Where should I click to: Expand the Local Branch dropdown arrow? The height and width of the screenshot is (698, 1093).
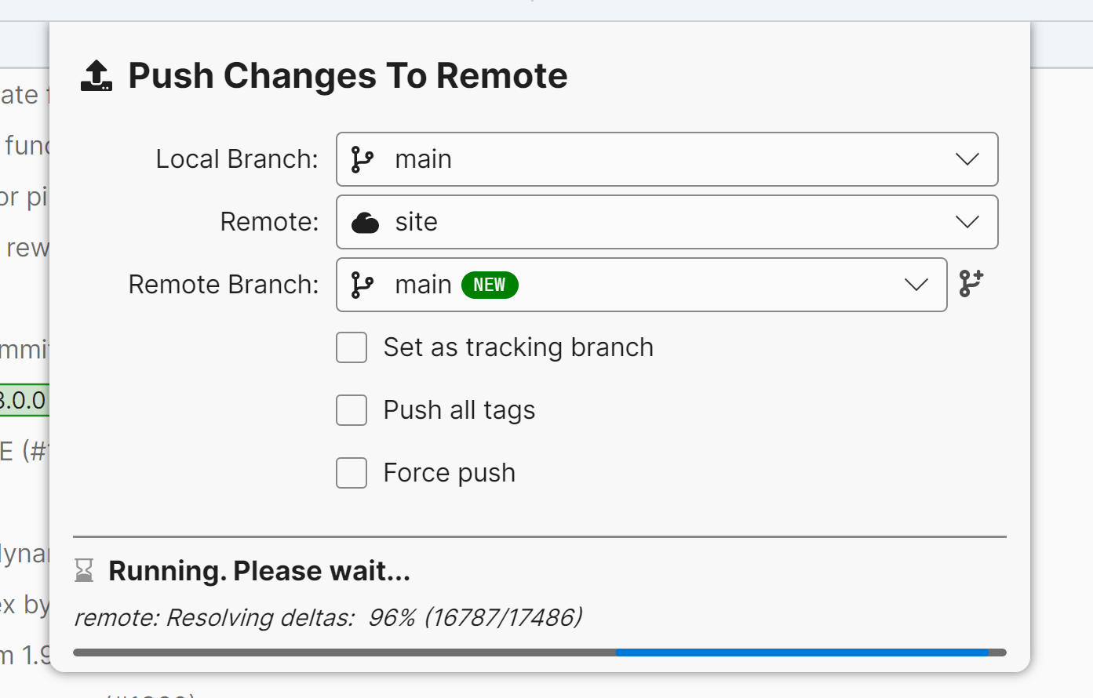tap(967, 159)
